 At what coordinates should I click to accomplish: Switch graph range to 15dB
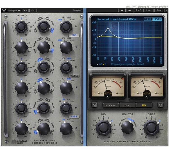(x=148, y=19)
